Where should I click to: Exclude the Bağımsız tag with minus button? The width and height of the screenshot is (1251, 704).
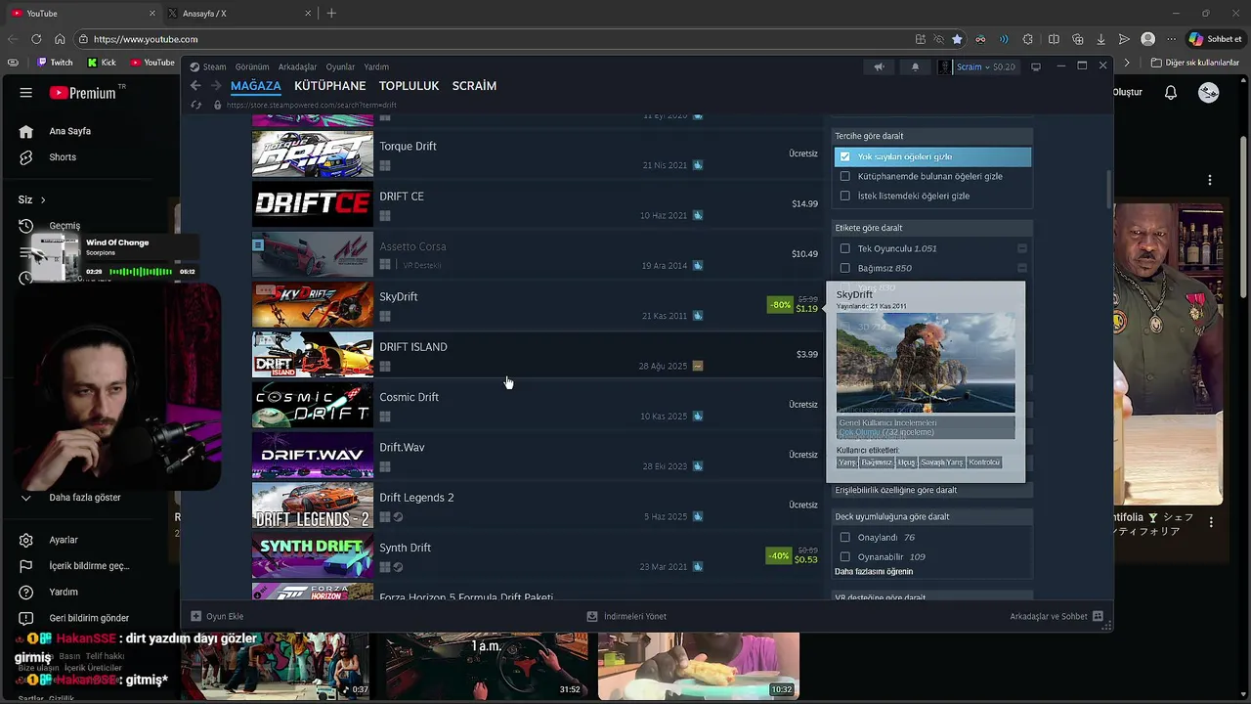(1022, 268)
